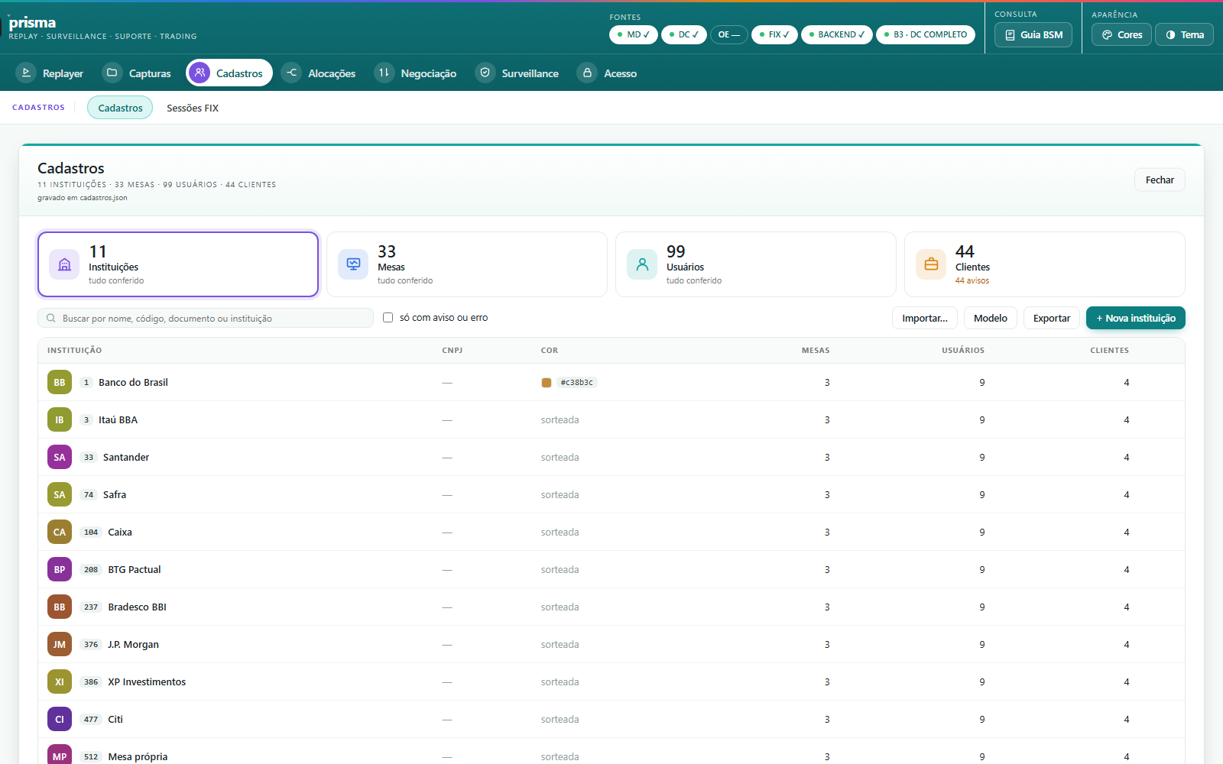
Task: Toggle the BACKEND source pill
Action: point(837,34)
